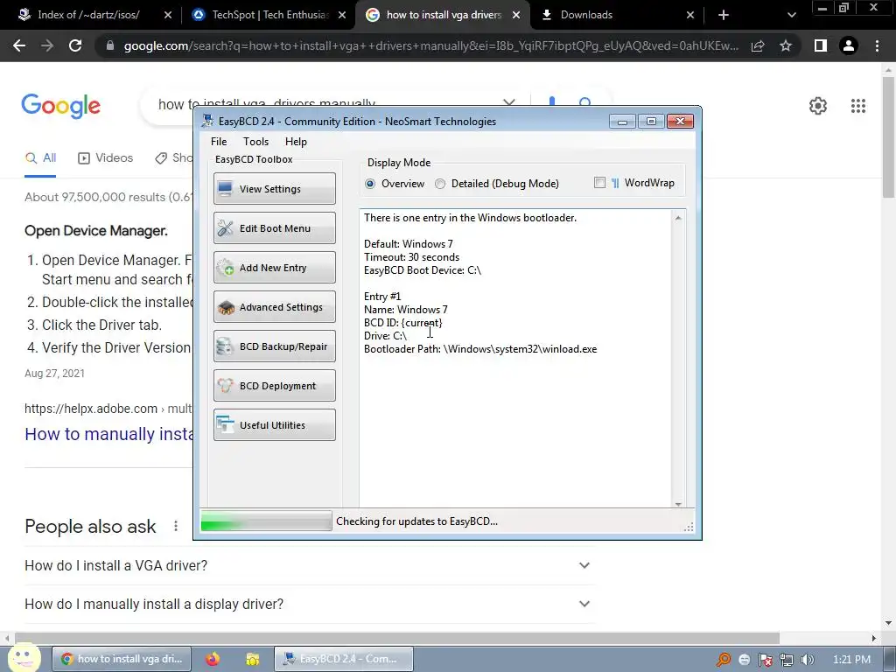Open a new browser tab

(x=724, y=16)
